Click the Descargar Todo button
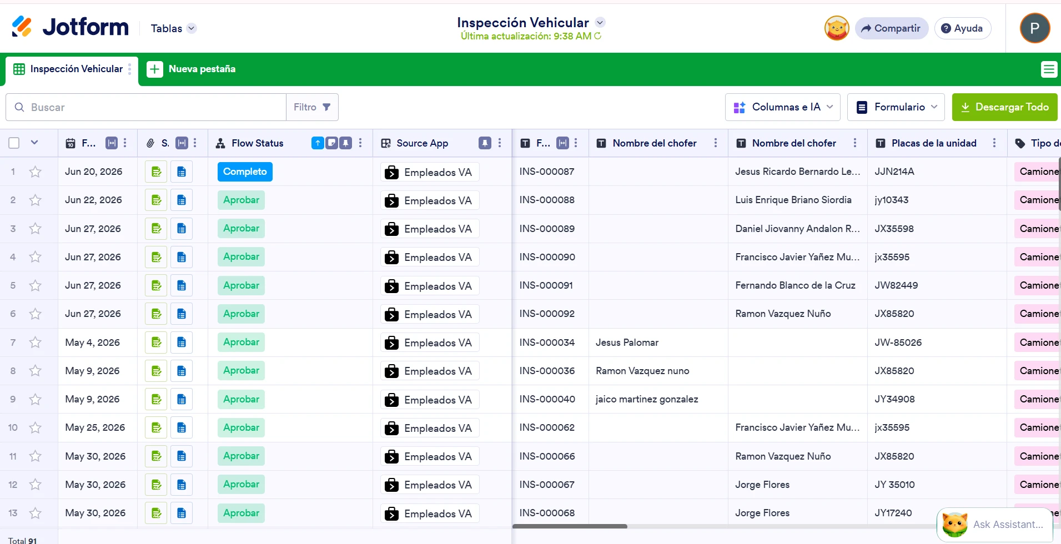The height and width of the screenshot is (544, 1061). pyautogui.click(x=1005, y=107)
